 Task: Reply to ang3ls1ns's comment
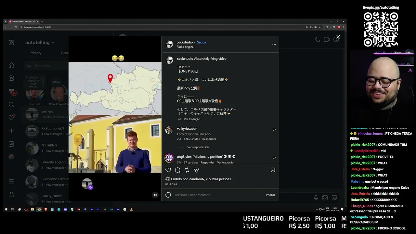click(x=207, y=162)
